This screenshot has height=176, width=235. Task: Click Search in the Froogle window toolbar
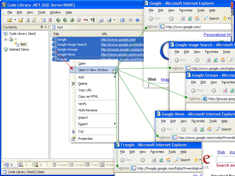click(183, 160)
